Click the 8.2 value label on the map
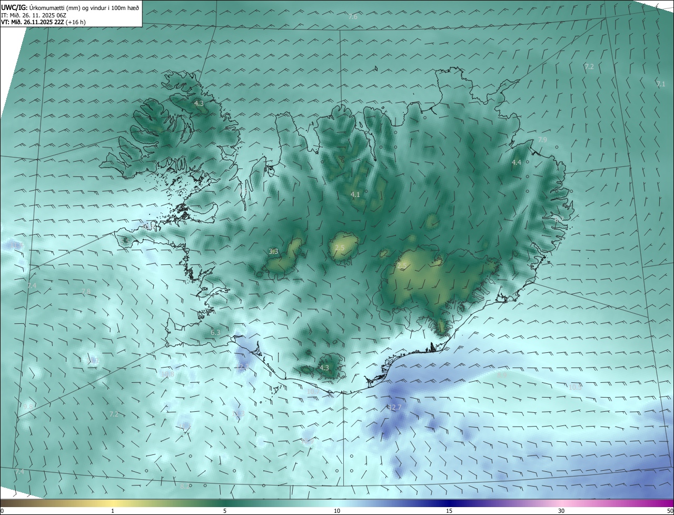 (x=185, y=486)
